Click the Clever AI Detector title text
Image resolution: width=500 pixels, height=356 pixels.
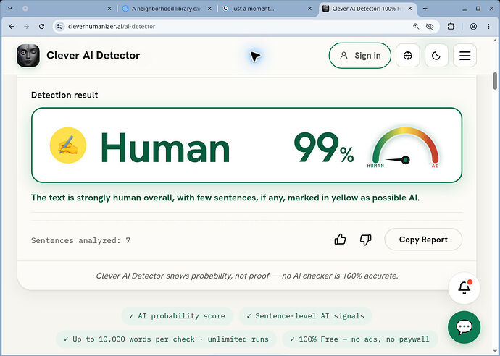coord(93,56)
